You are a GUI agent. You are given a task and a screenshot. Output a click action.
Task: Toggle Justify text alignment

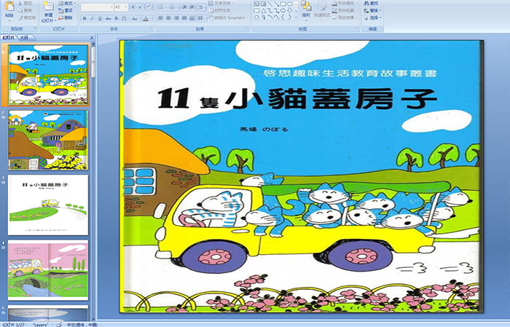click(184, 18)
